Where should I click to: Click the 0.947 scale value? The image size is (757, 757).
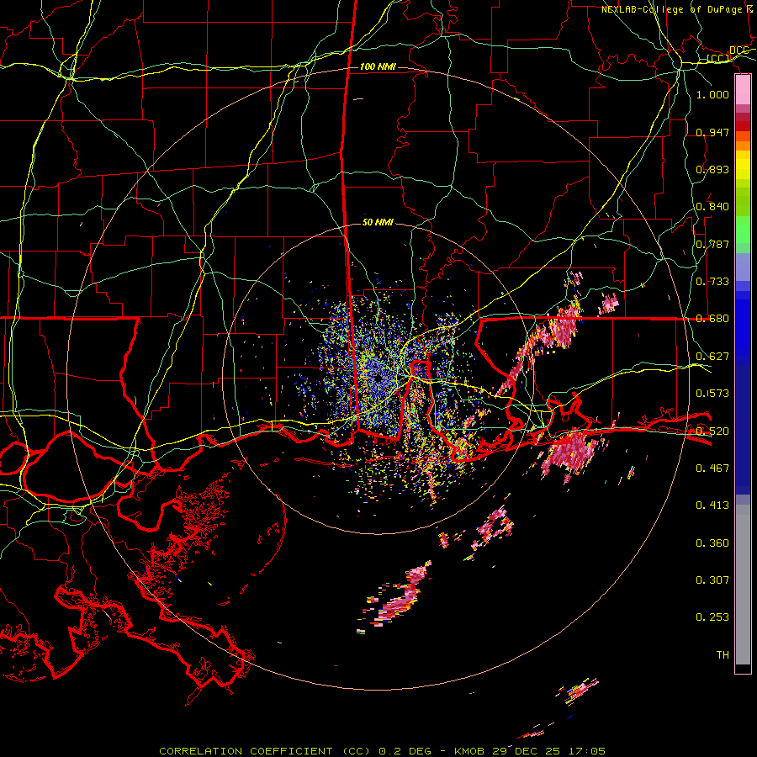click(x=712, y=132)
